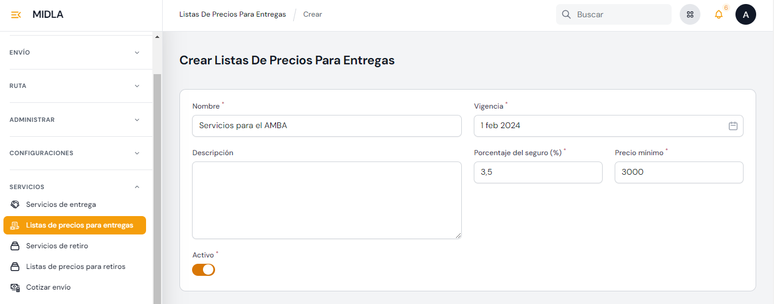Image resolution: width=774 pixels, height=304 pixels.
Task: Click the Buscar search box
Action: 614,14
